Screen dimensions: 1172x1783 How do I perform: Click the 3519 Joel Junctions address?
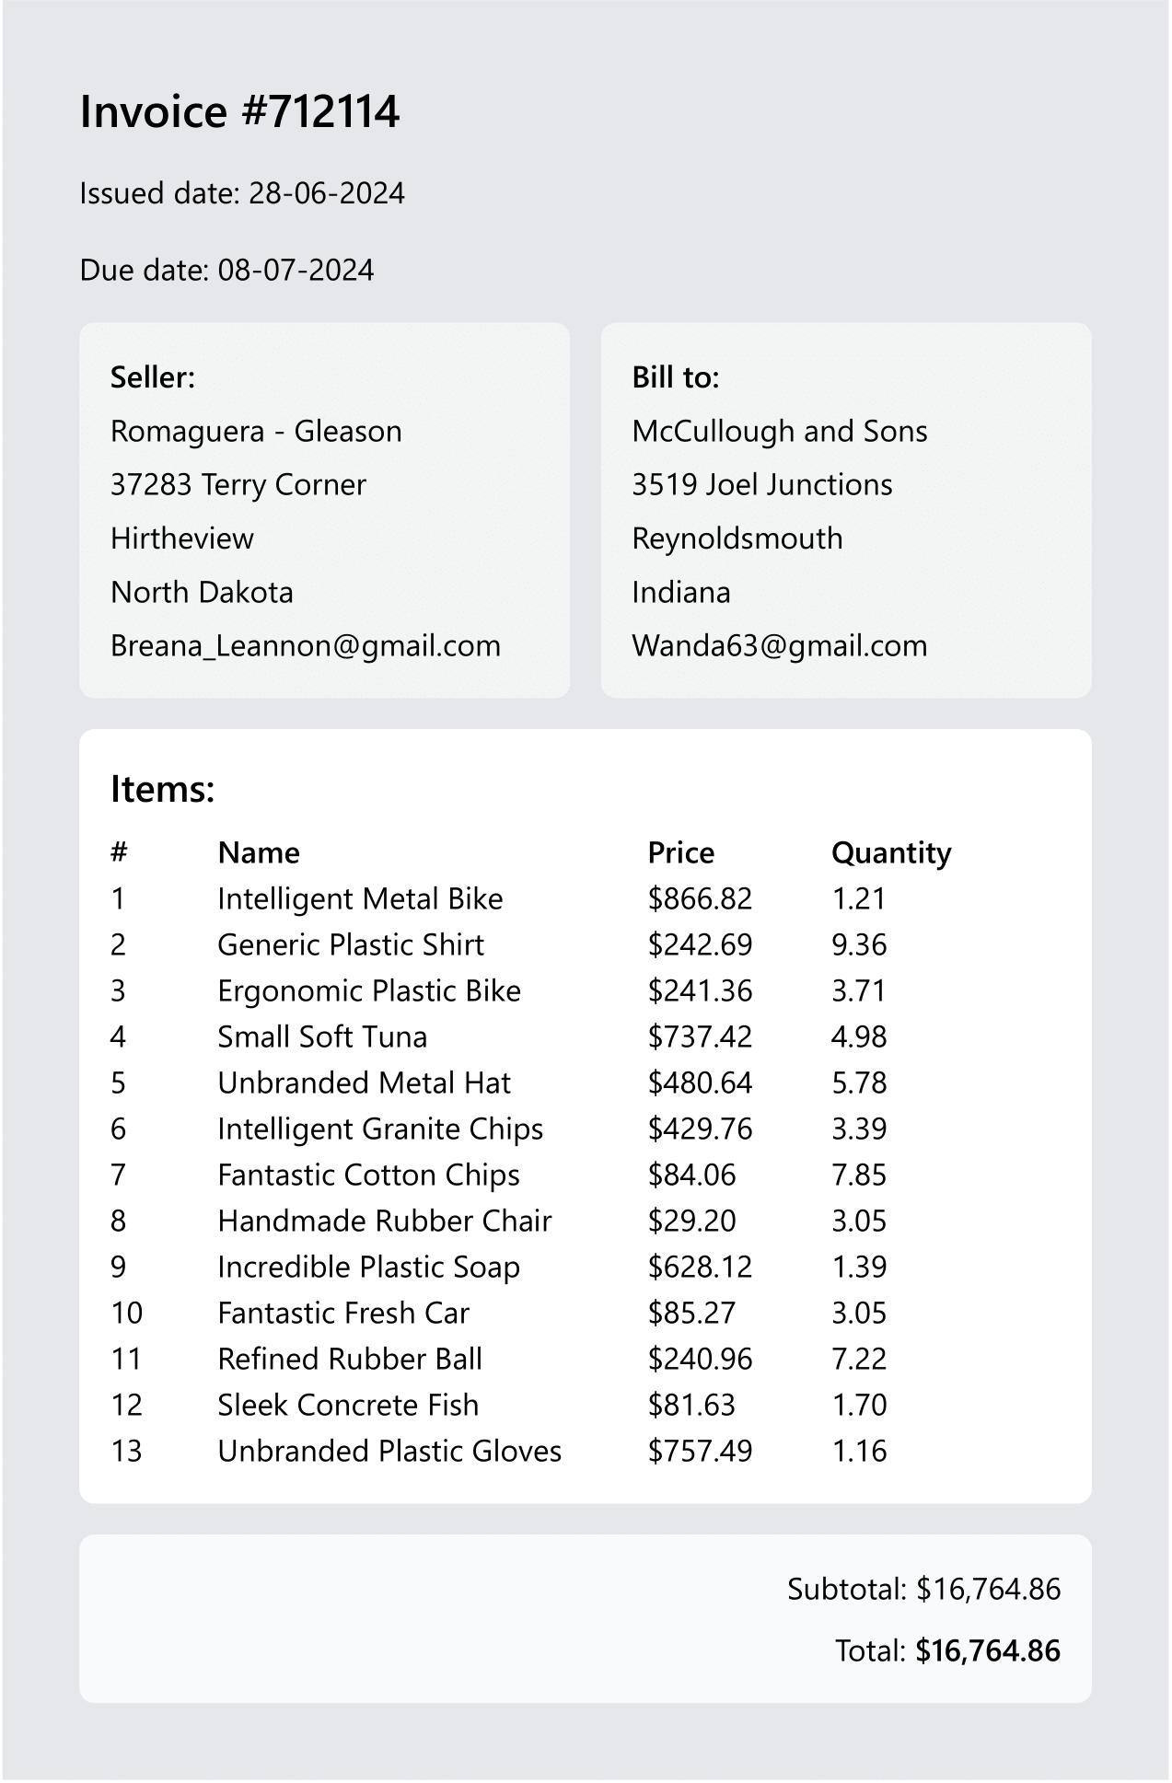[761, 485]
